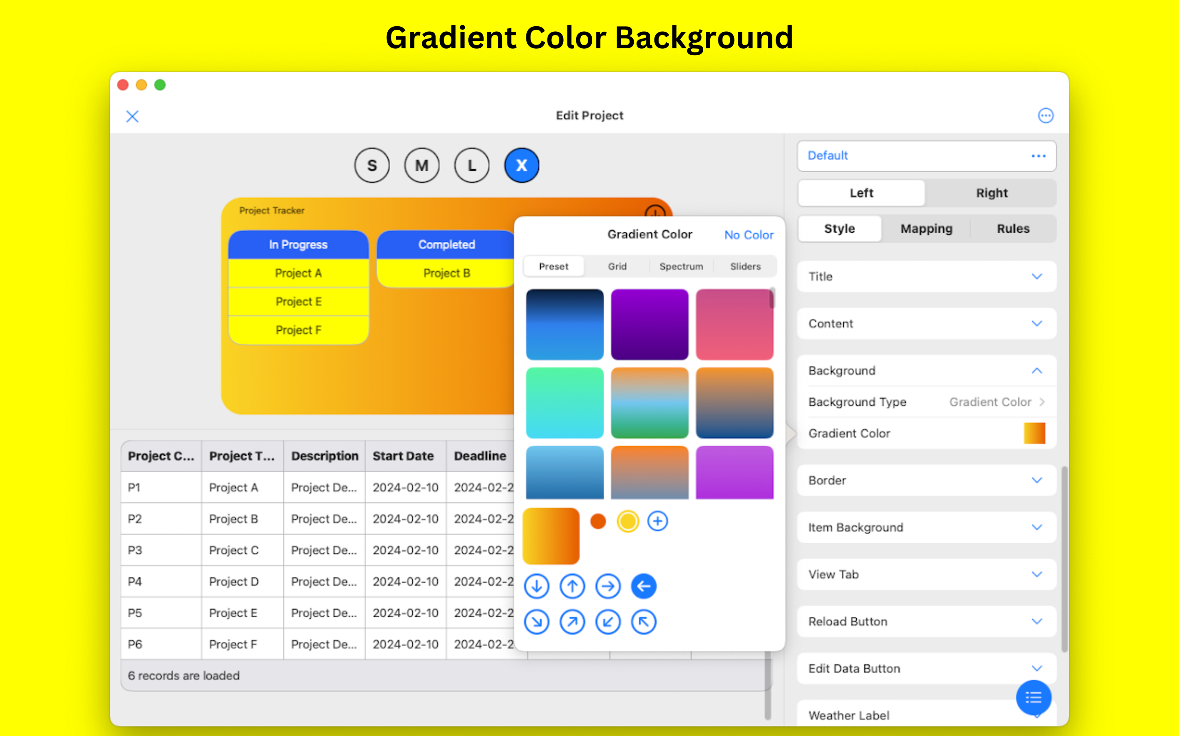Screen dimensions: 1179x736
Task: Choose the orange-blue-green gradient preset
Action: [x=649, y=403]
